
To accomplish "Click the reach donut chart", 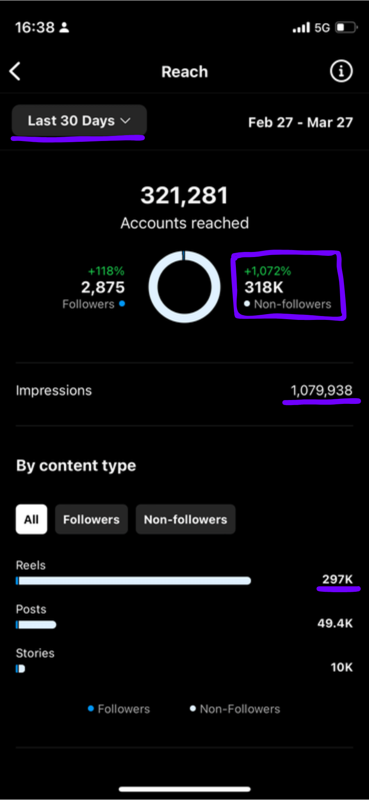I will tap(184, 287).
